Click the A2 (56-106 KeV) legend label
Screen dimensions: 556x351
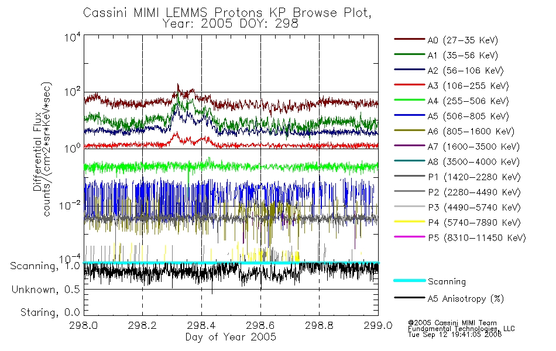465,71
